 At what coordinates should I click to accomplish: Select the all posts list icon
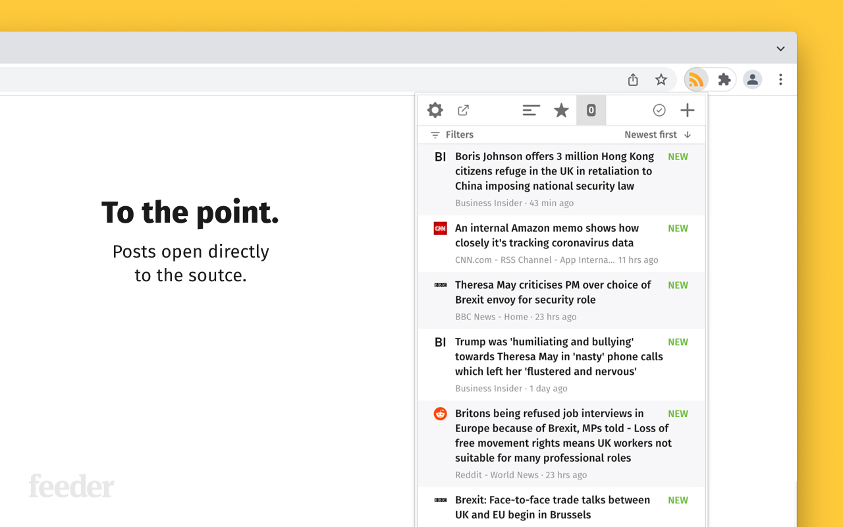531,110
